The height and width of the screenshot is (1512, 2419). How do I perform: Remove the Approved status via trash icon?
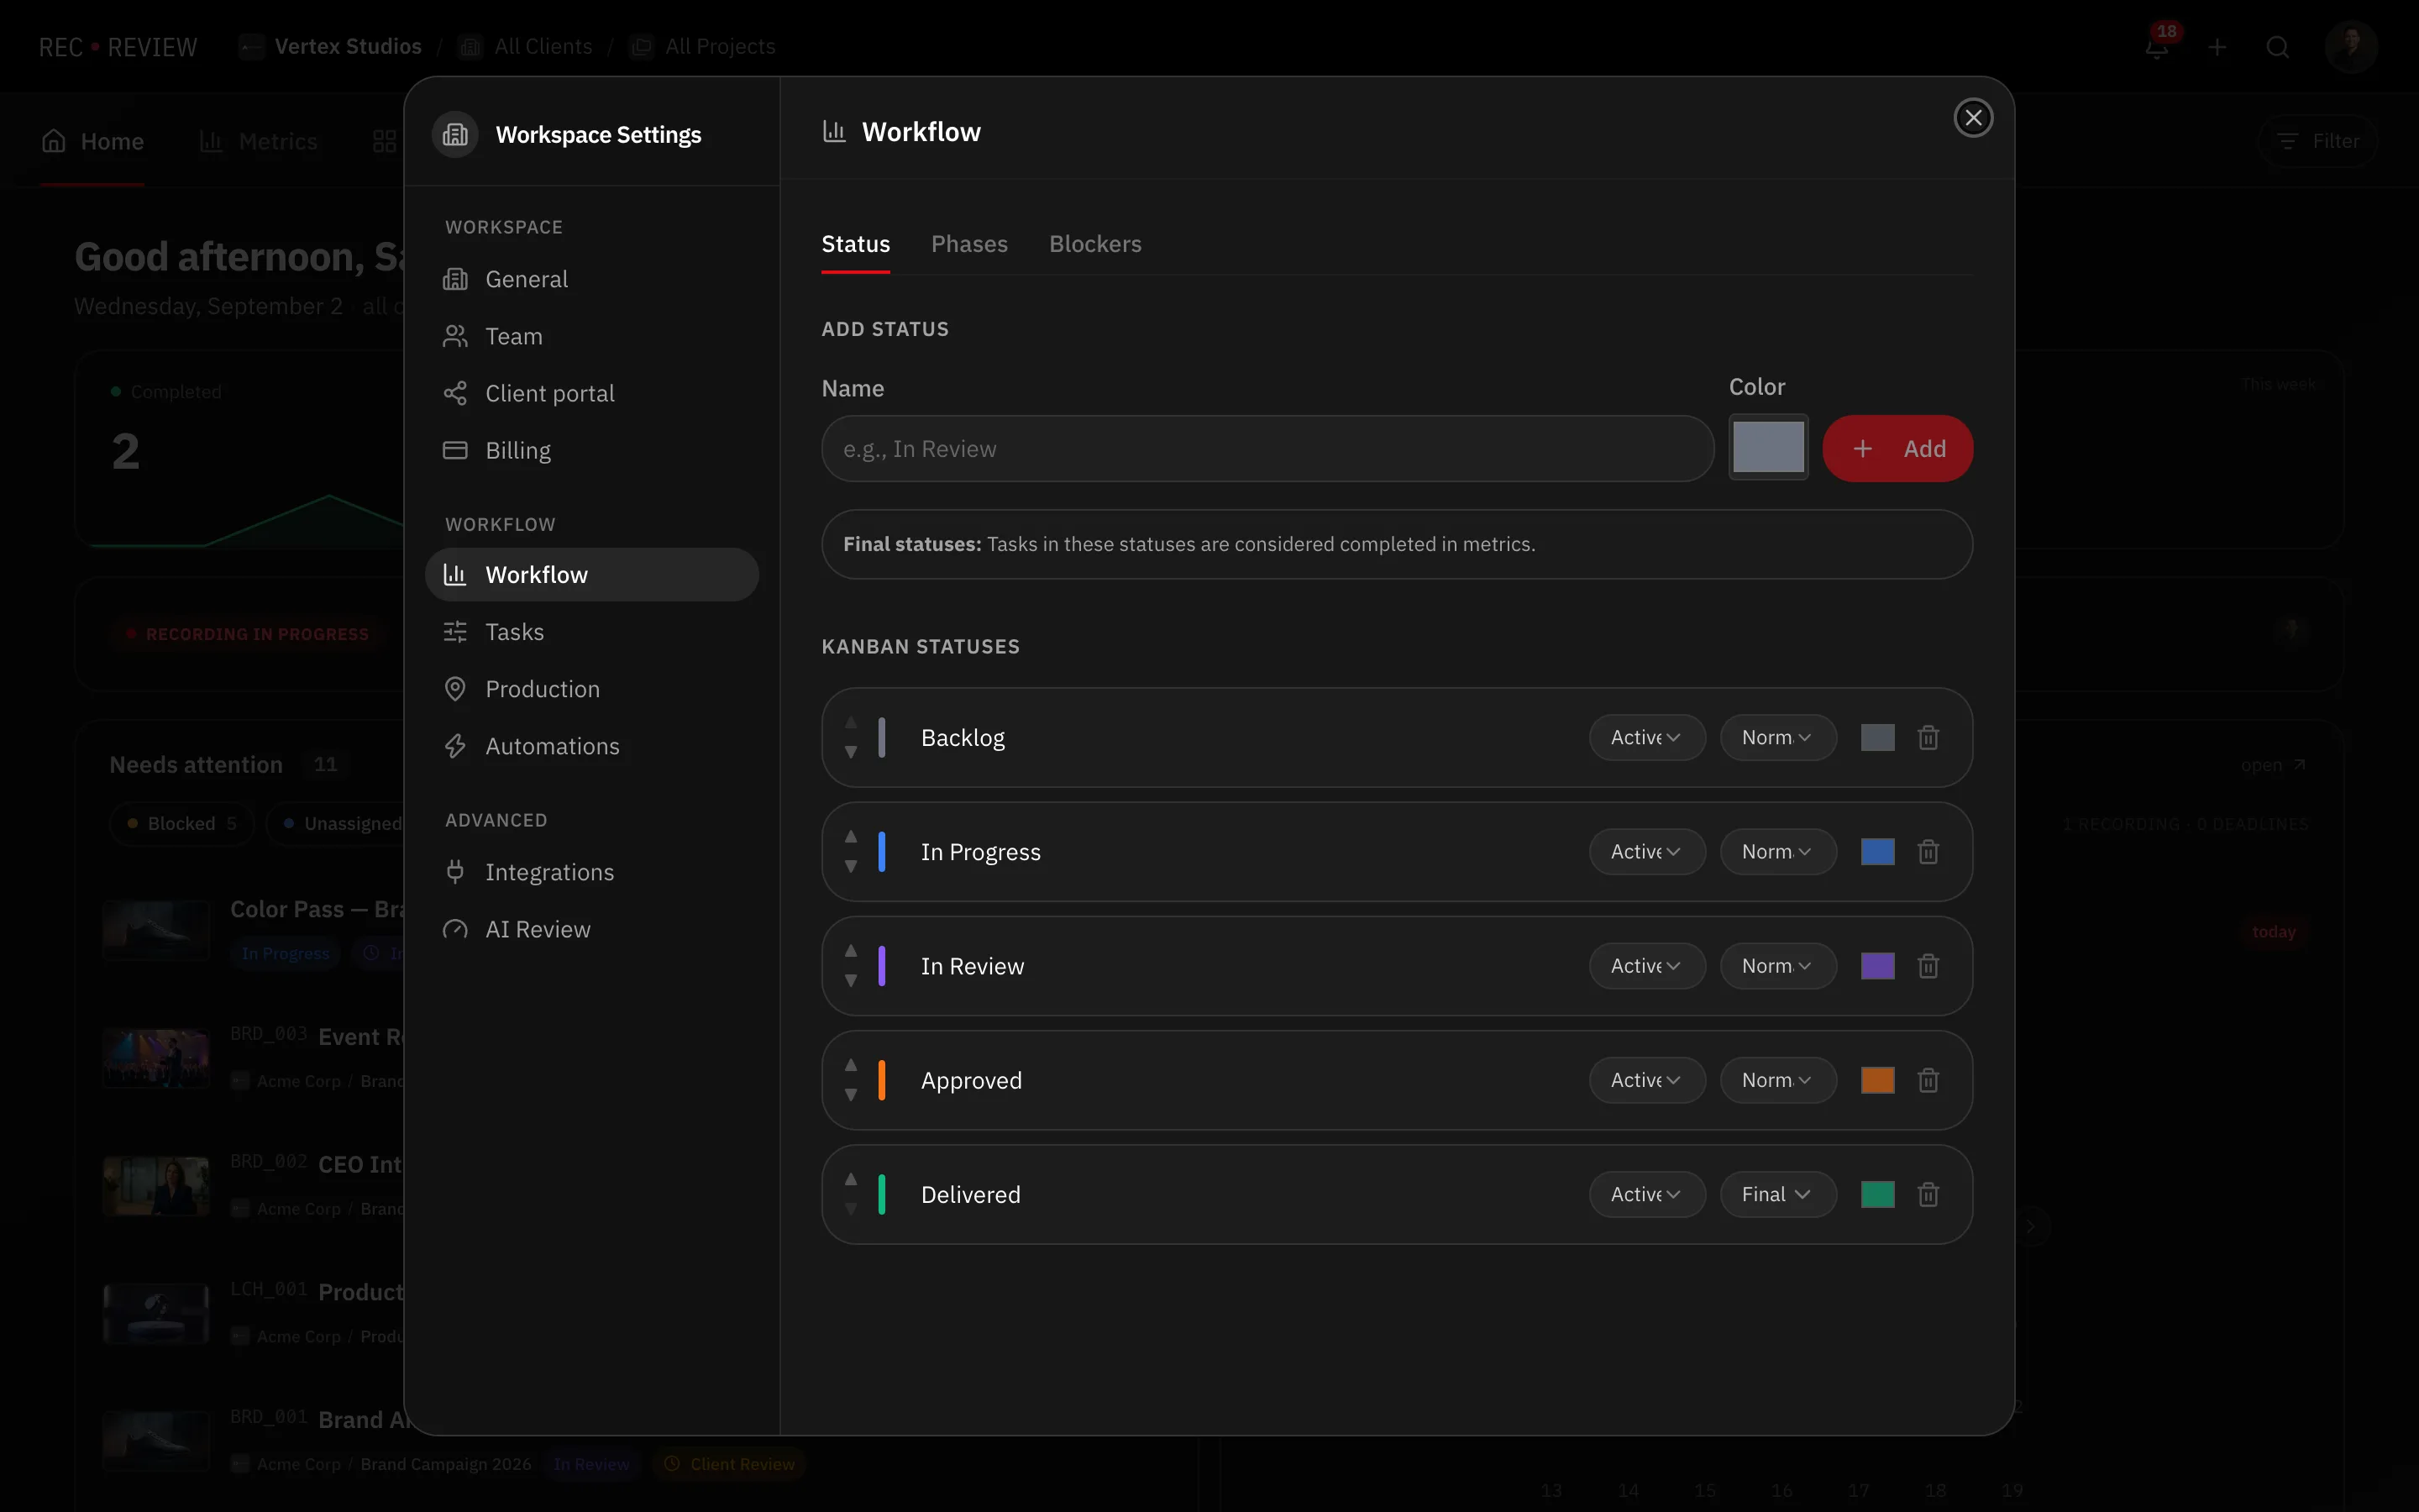click(x=1928, y=1080)
